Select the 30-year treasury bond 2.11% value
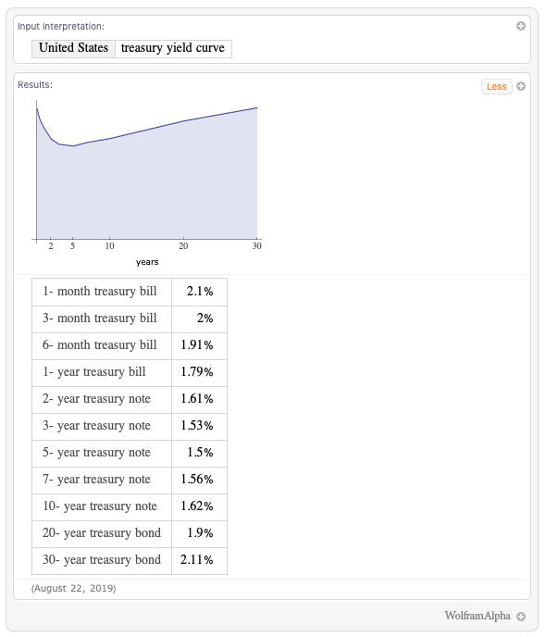546x637 pixels. (197, 560)
